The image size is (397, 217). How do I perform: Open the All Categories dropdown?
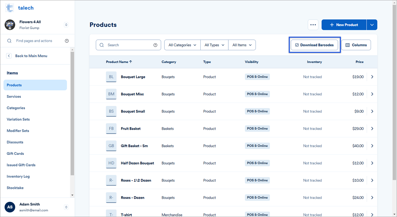pyautogui.click(x=182, y=45)
